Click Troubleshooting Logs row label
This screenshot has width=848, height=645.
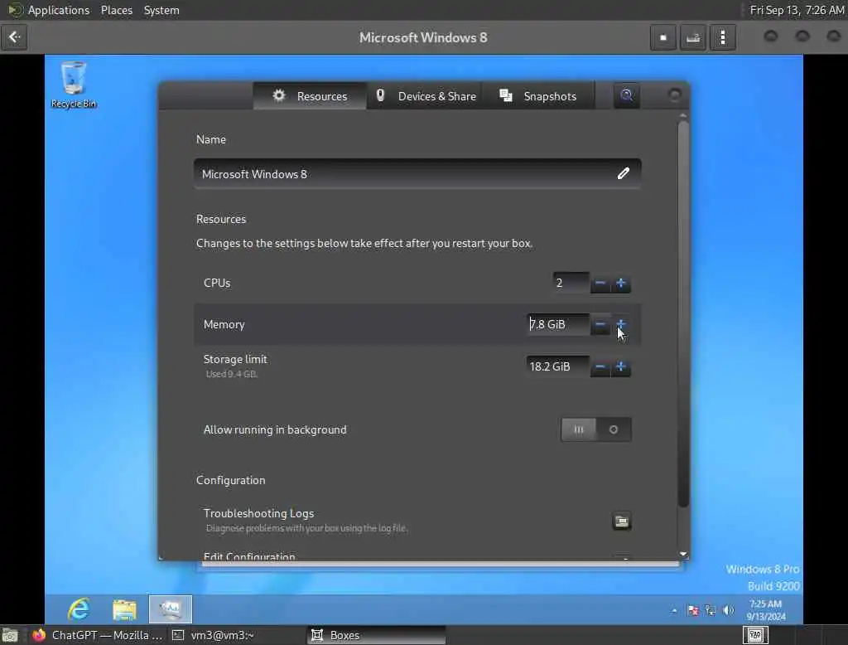coord(258,513)
